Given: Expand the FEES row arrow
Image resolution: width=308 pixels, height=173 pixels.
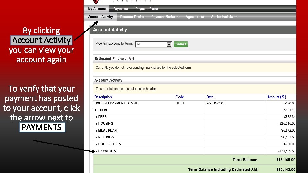Looking at the screenshot, I should [x=97, y=117].
